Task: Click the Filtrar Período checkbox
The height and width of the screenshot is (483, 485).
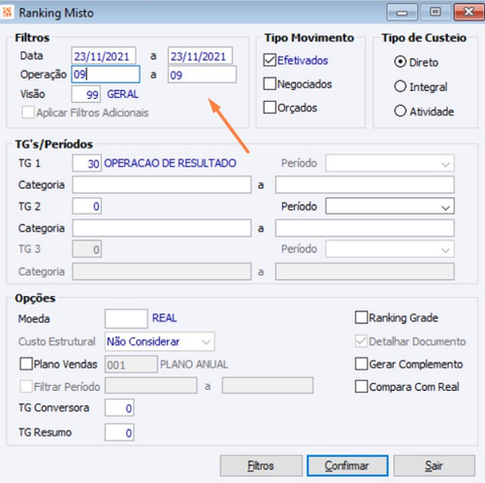Action: coord(26,386)
